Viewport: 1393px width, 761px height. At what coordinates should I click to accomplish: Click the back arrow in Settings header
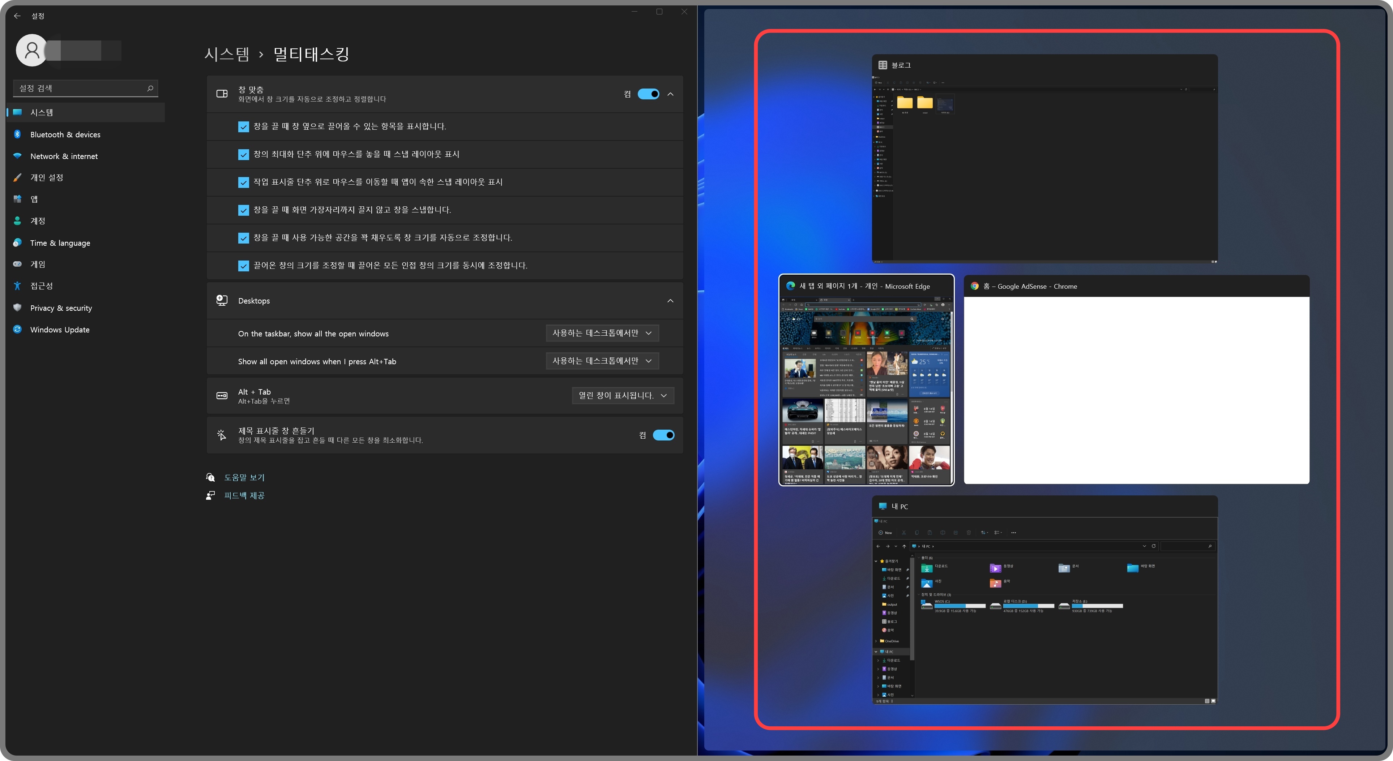pos(17,16)
